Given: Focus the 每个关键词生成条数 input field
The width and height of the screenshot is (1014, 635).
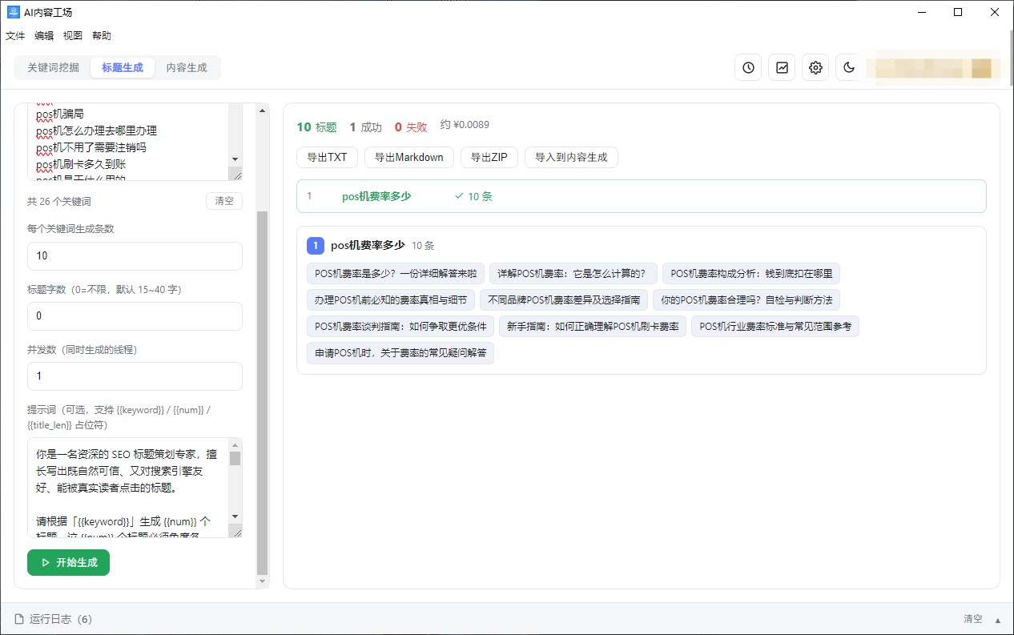Looking at the screenshot, I should (135, 256).
